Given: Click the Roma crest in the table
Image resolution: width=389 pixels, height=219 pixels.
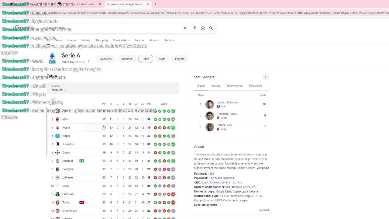Looking at the screenshot, I should click(57, 128).
